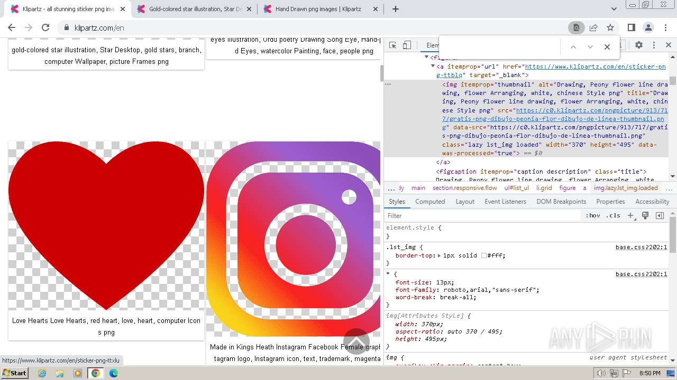Click the red heart sticker thumbnail
The width and height of the screenshot is (677, 380).
click(x=106, y=225)
